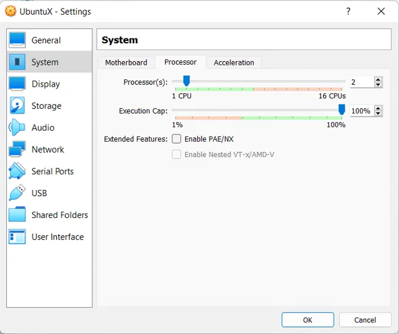Viewport: 399px width, 334px height.
Task: Close the UbuntuX Settings dialog
Action: [381, 11]
